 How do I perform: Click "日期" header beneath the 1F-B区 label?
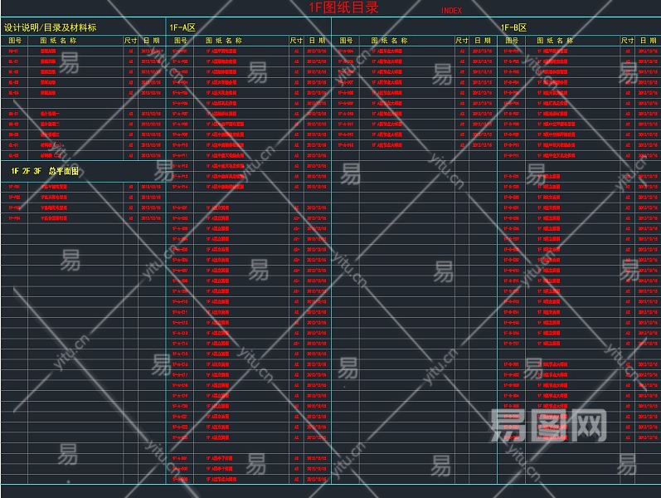648,41
